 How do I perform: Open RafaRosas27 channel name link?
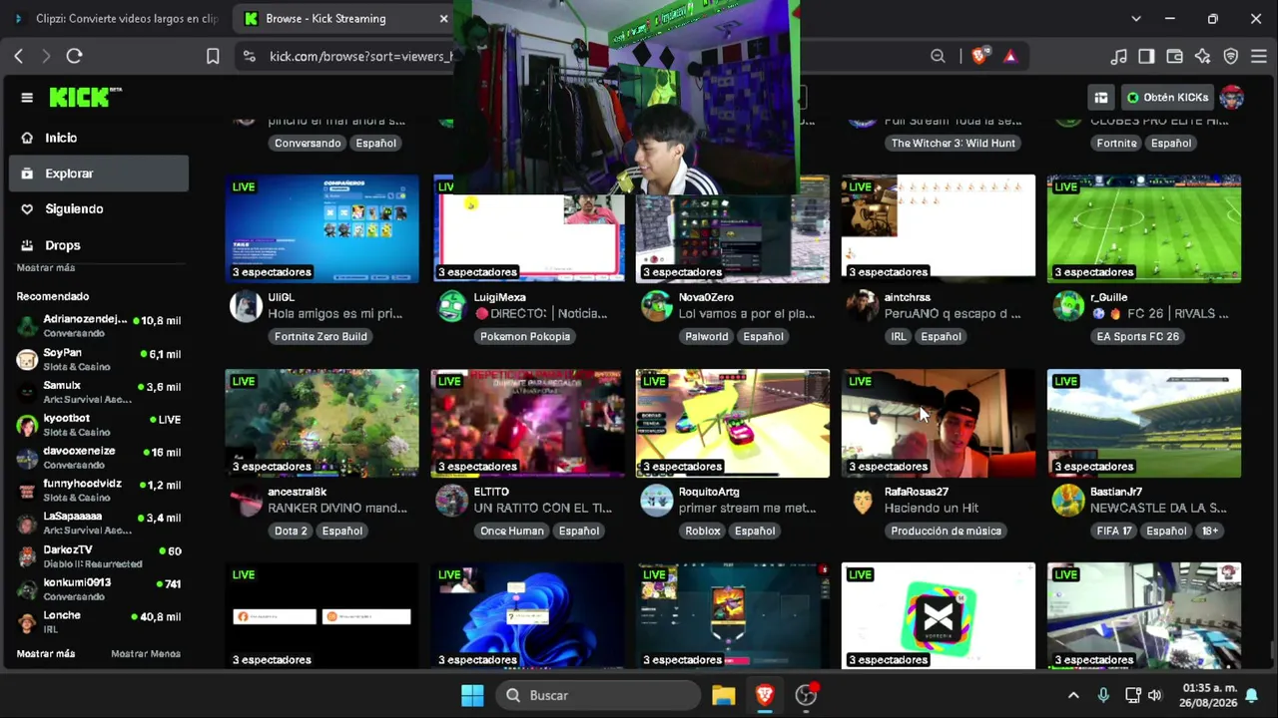click(x=917, y=493)
